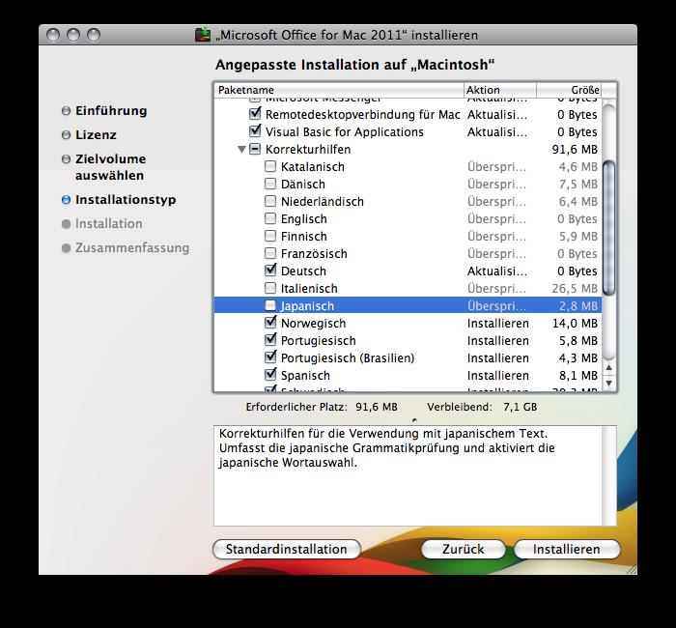Select the Einführung step in sidebar
Viewport: 676px width, 628px height.
(x=111, y=111)
